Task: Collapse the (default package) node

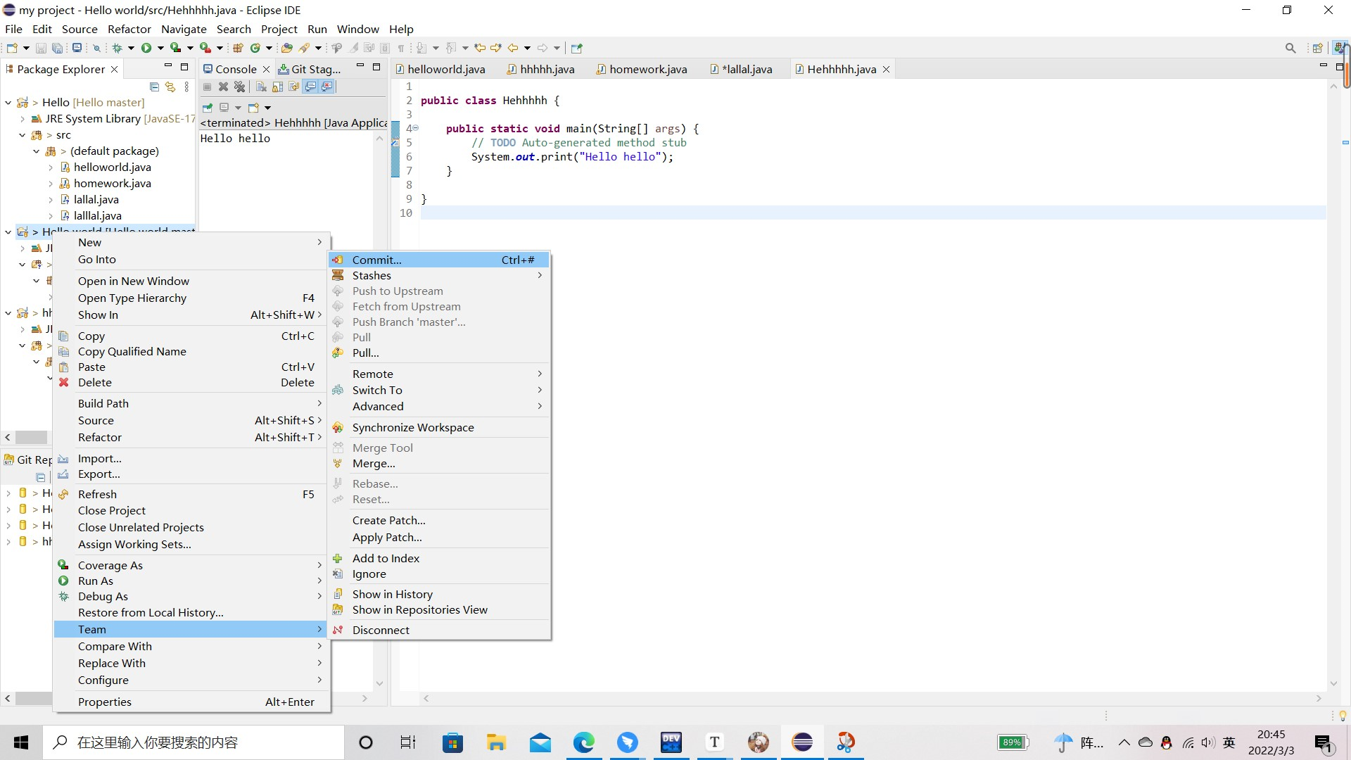Action: tap(37, 151)
